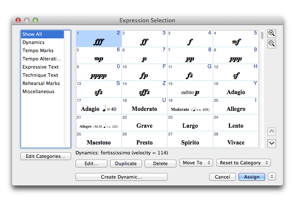The height and width of the screenshot is (201, 295).
Task: Select the sf expression in slot 12
Action: 236,72
